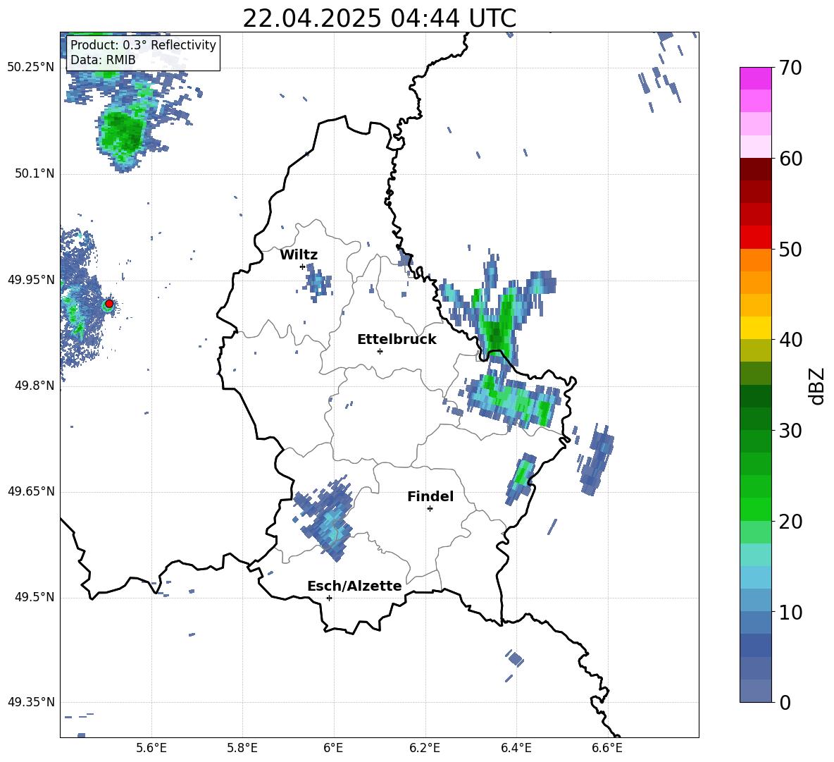834x762 pixels.
Task: Click the 6.6°E longitude label
Action: pos(607,748)
